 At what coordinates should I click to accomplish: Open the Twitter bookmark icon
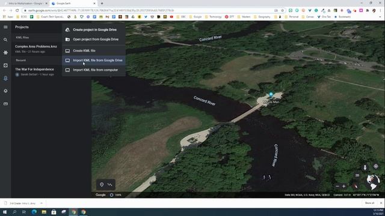[146, 17]
